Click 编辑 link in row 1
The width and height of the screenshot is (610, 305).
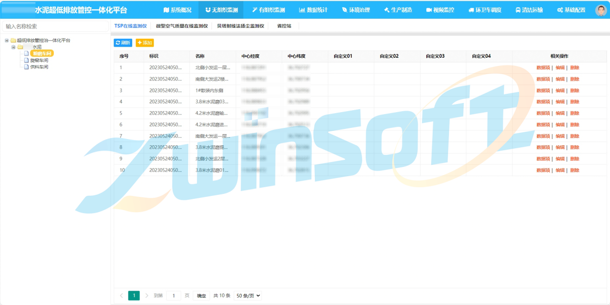tap(560, 68)
